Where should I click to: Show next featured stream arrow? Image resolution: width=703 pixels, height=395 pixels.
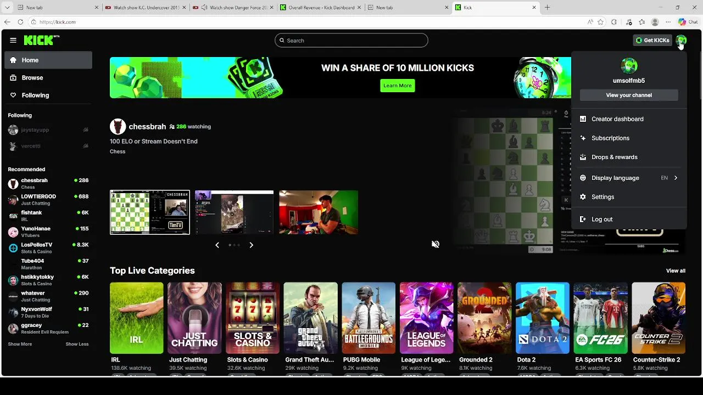point(251,245)
